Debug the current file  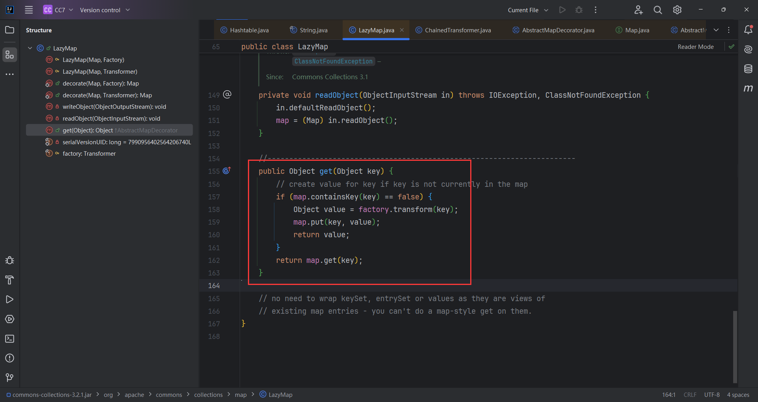tap(579, 10)
